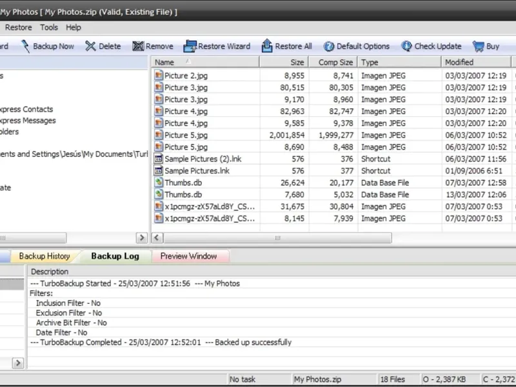Click the left tree panel's right scroll arrow

pos(141,237)
